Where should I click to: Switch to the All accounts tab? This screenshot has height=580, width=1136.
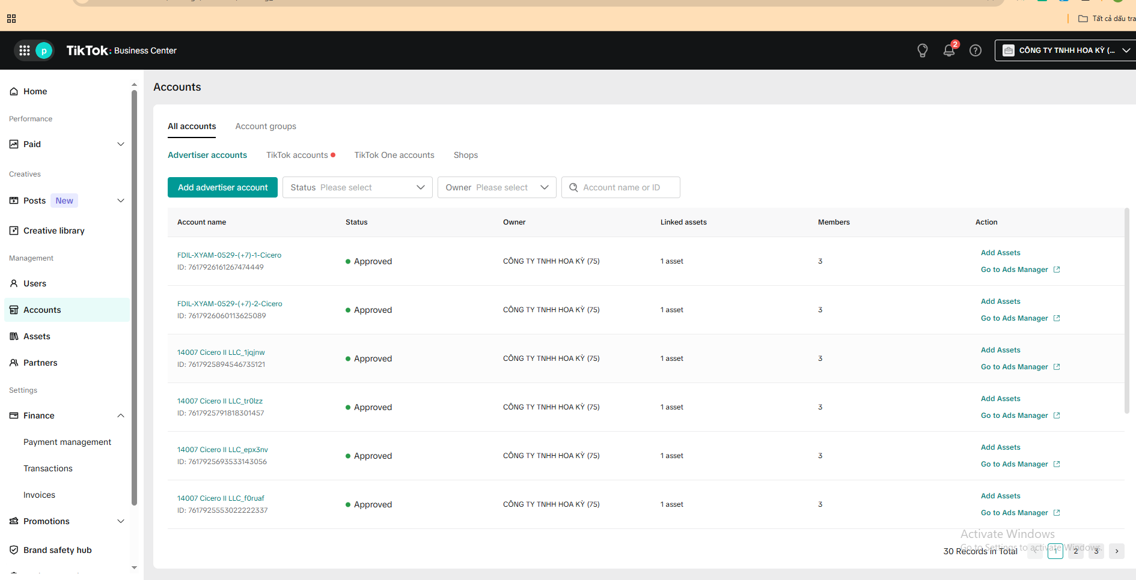tap(192, 126)
